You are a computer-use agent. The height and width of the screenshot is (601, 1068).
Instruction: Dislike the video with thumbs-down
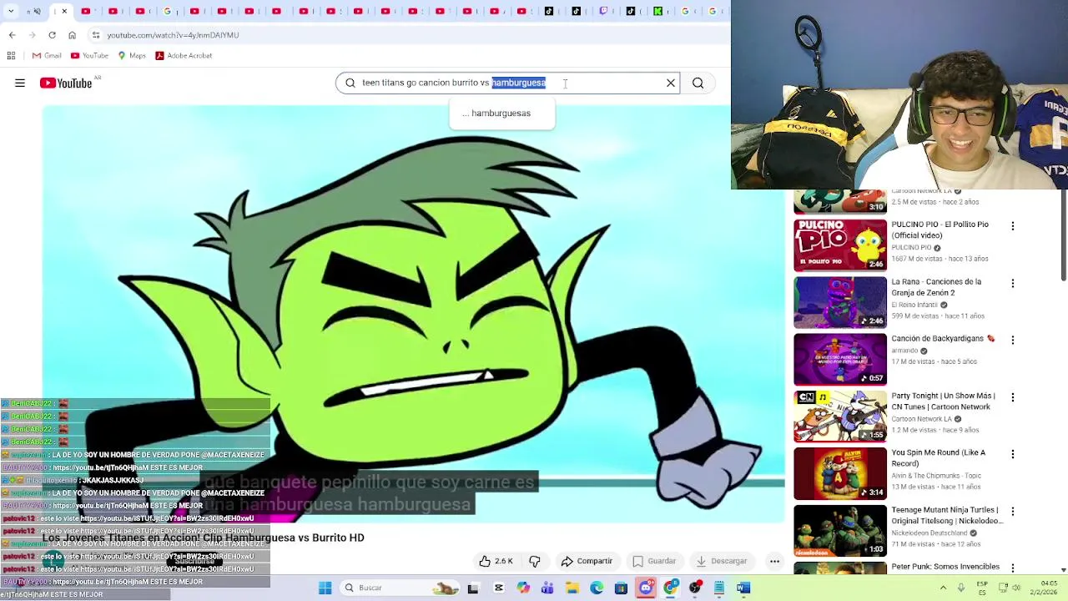point(535,561)
